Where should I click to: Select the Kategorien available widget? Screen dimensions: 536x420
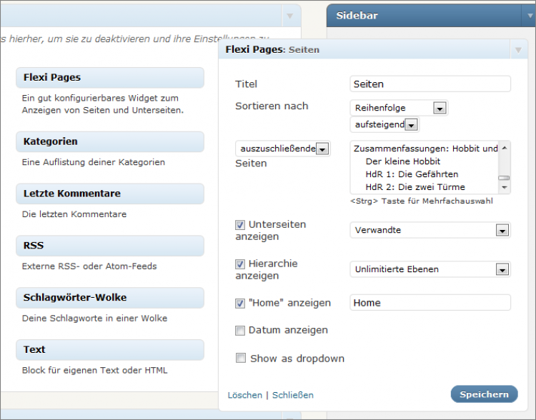click(109, 141)
